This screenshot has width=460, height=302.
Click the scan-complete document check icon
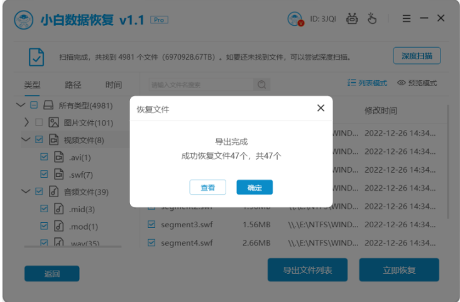pos(36,57)
